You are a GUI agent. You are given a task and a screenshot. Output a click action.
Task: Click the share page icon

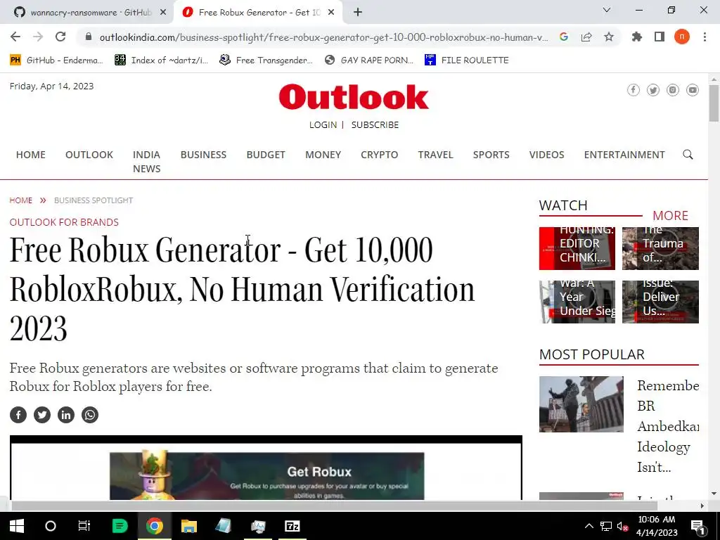[586, 37]
